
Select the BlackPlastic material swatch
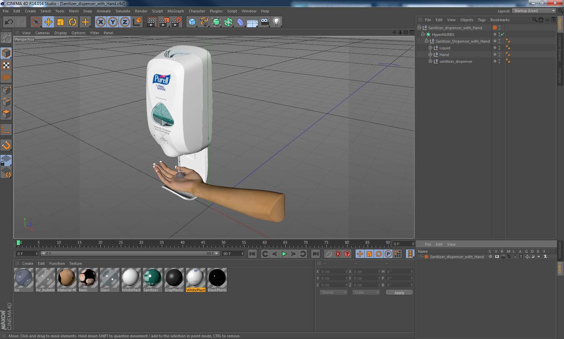coord(217,280)
